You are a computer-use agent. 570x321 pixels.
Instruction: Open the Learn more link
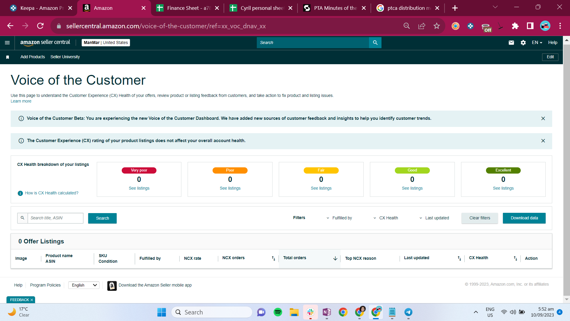pos(21,101)
